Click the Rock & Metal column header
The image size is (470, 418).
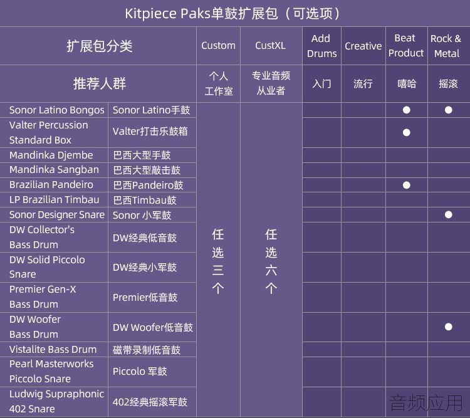(x=449, y=46)
